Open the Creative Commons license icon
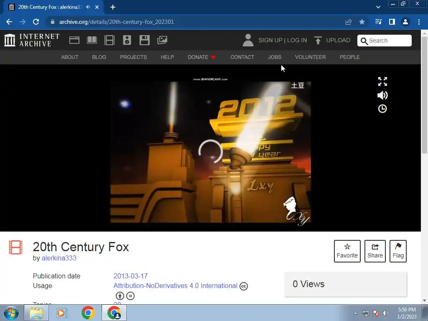Viewport: 428px width, 321px height. tap(244, 286)
